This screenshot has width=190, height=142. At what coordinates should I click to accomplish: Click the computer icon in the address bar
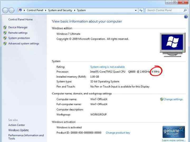tap(20, 10)
